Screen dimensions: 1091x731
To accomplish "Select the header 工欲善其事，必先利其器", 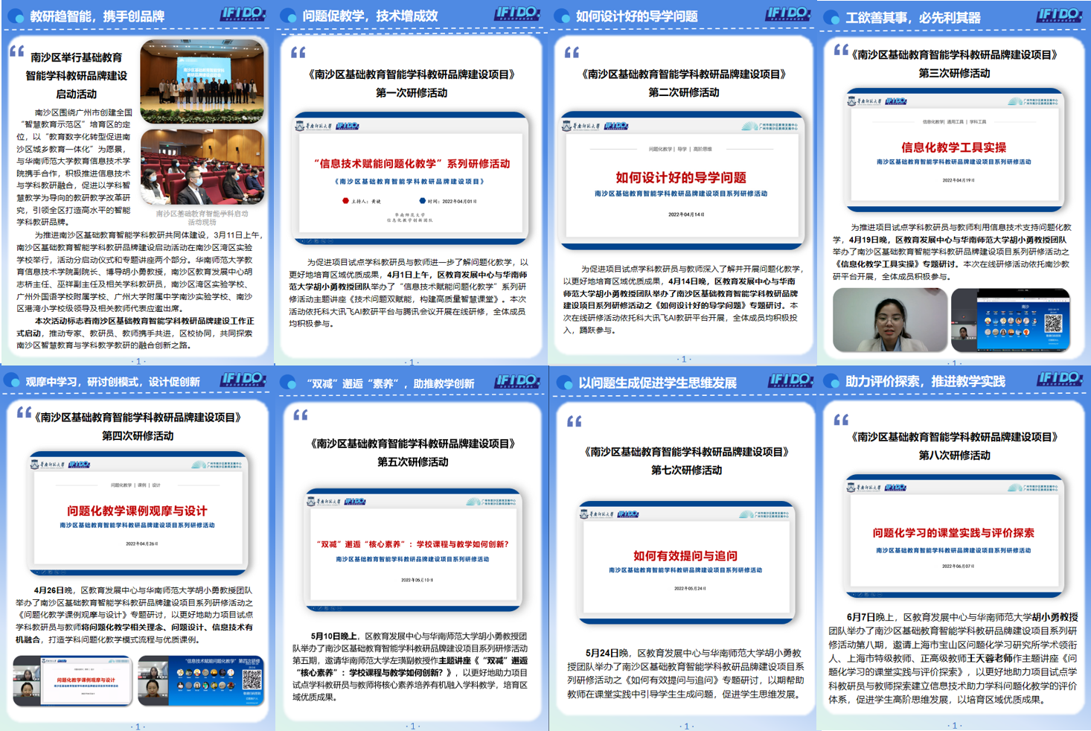I will point(913,16).
